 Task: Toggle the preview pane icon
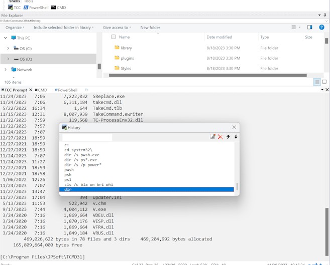[x=309, y=27]
